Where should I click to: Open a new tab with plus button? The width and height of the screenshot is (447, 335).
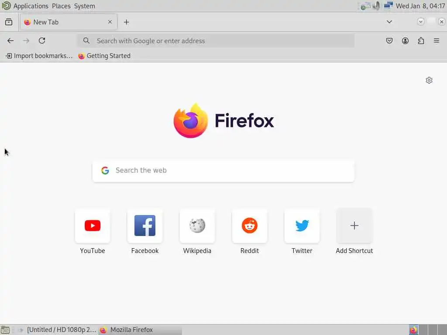click(126, 22)
